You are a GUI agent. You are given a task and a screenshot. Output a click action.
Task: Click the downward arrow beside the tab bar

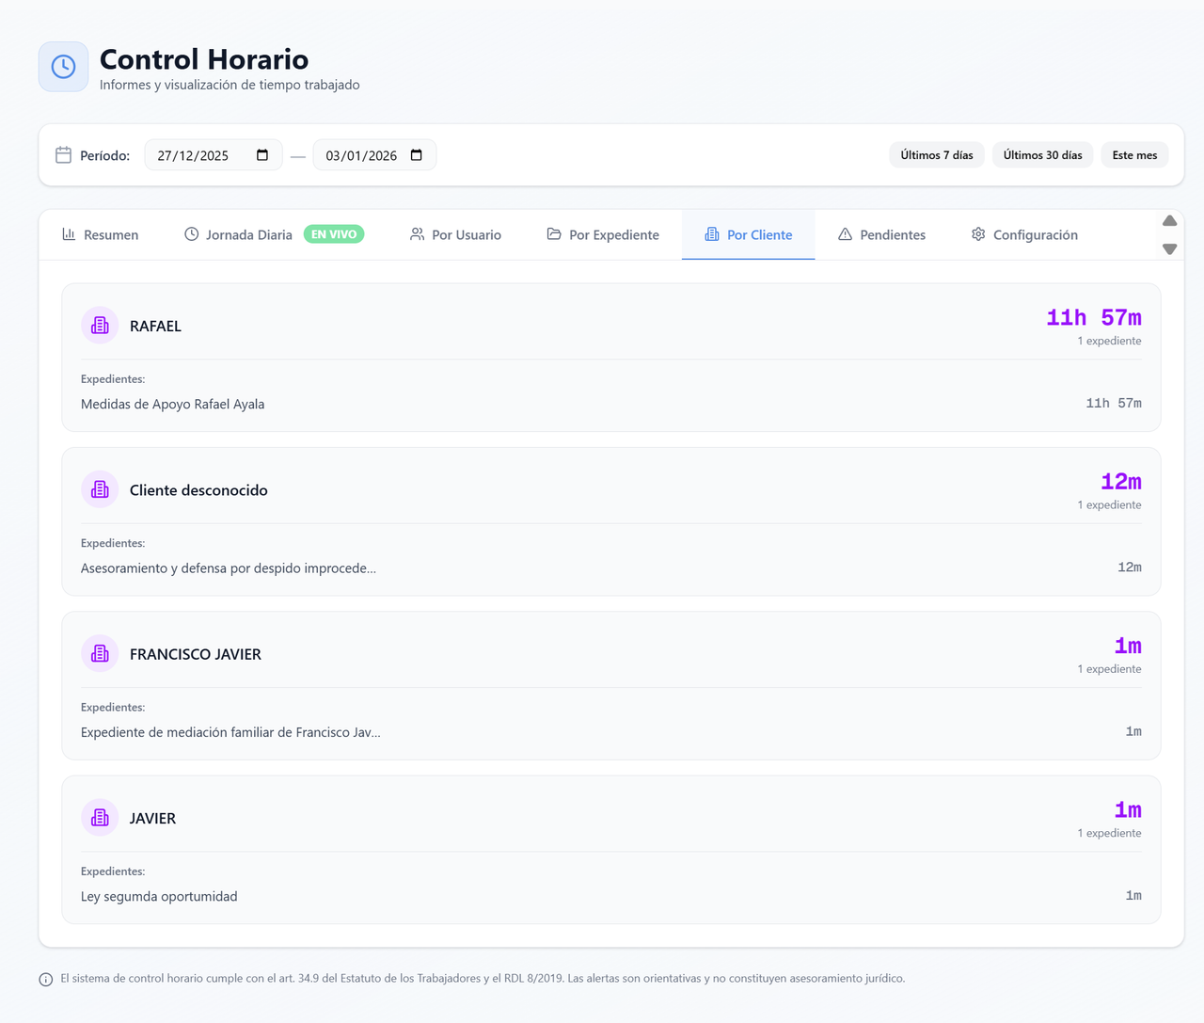(x=1169, y=249)
